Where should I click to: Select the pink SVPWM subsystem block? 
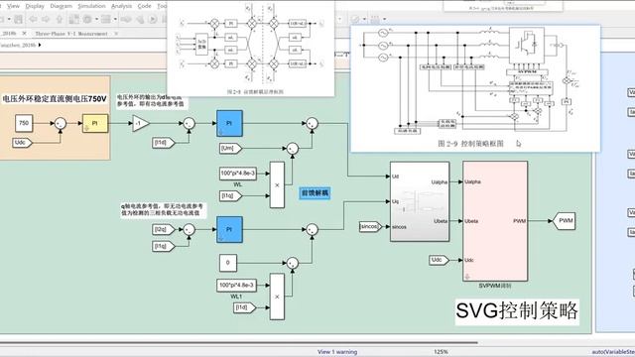point(495,221)
